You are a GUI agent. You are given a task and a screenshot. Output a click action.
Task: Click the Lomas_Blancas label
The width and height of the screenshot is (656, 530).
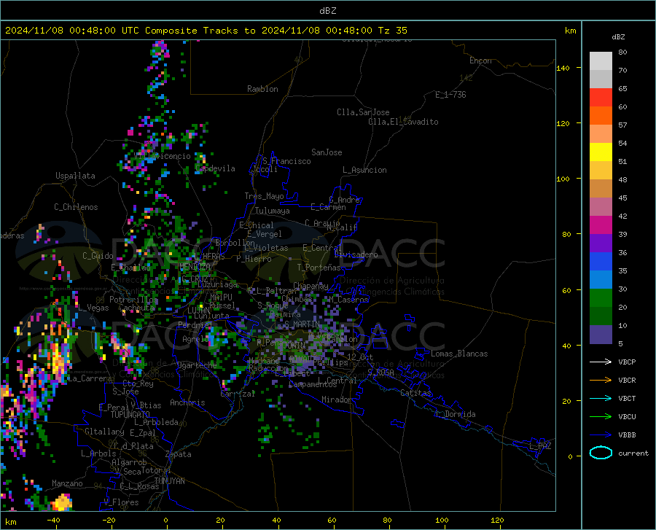point(459,354)
